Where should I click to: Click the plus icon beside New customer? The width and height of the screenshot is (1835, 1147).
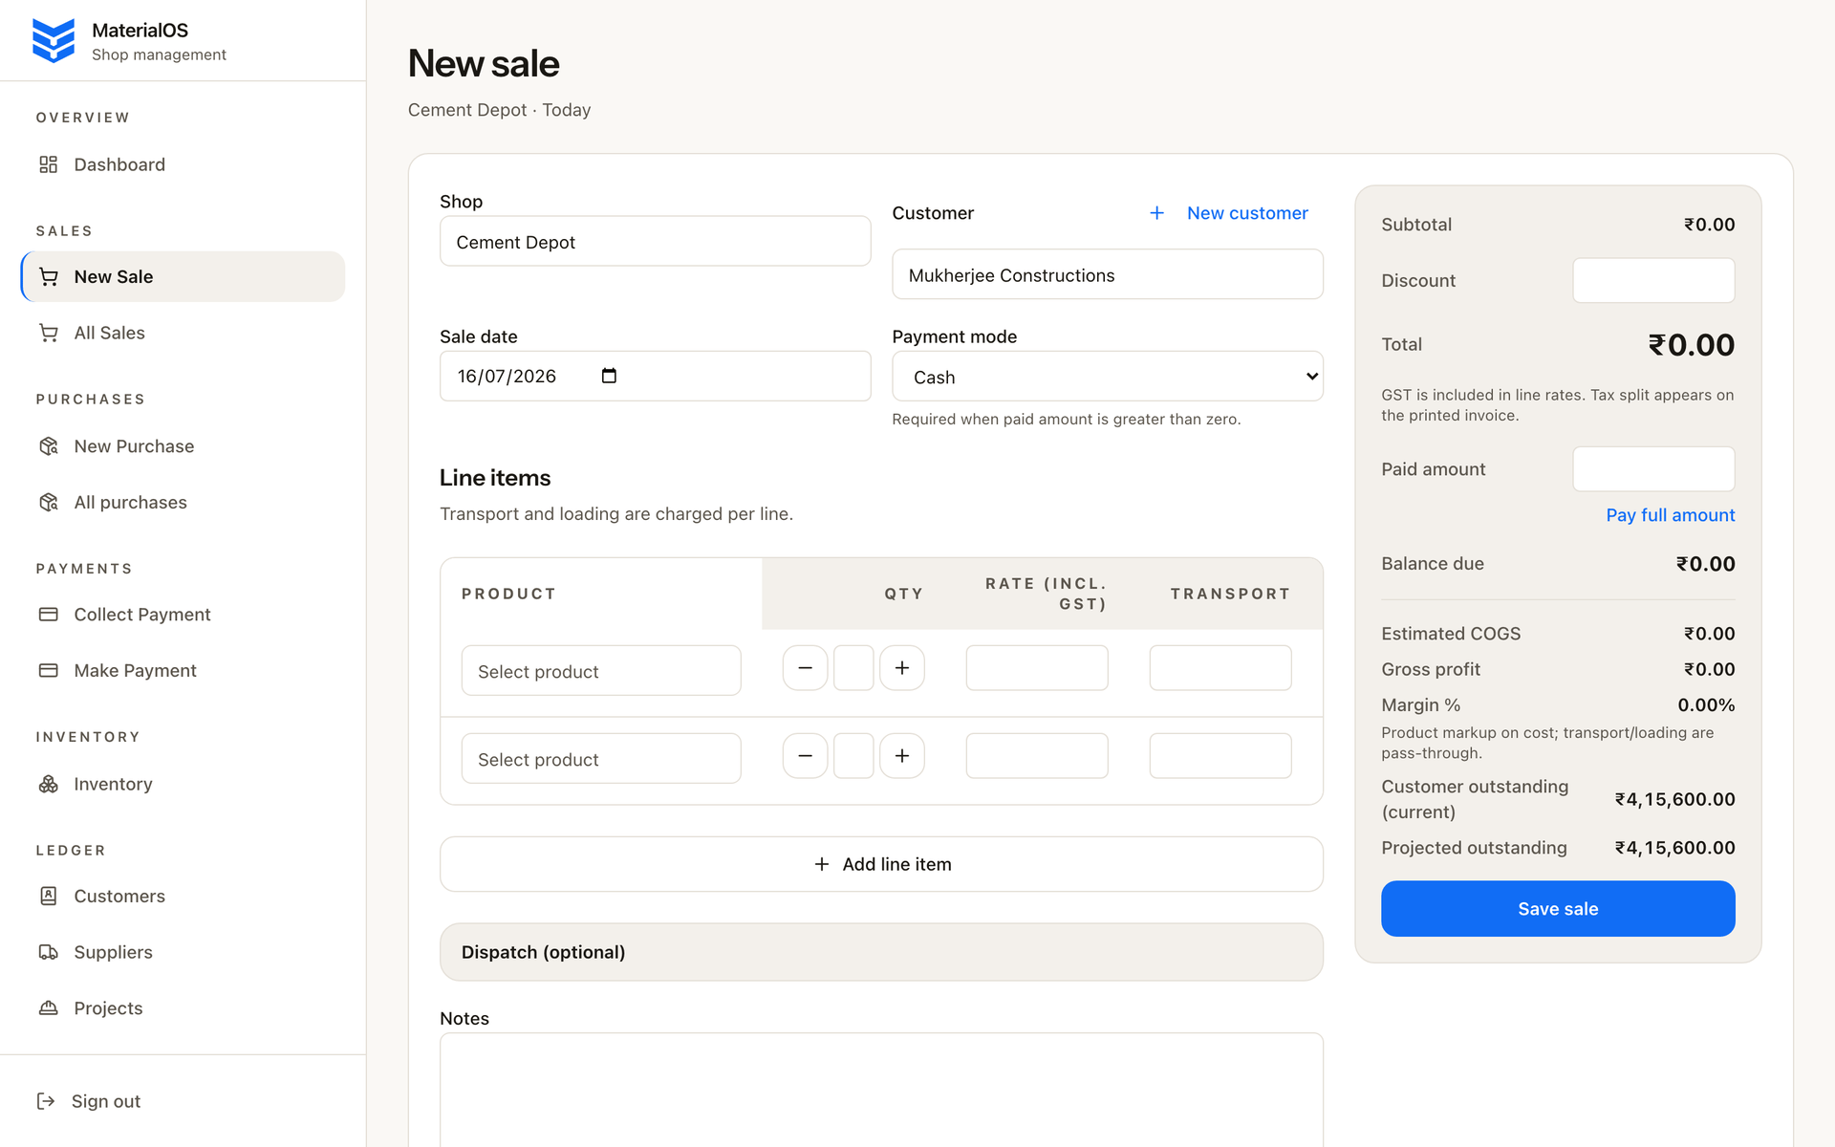(x=1156, y=213)
